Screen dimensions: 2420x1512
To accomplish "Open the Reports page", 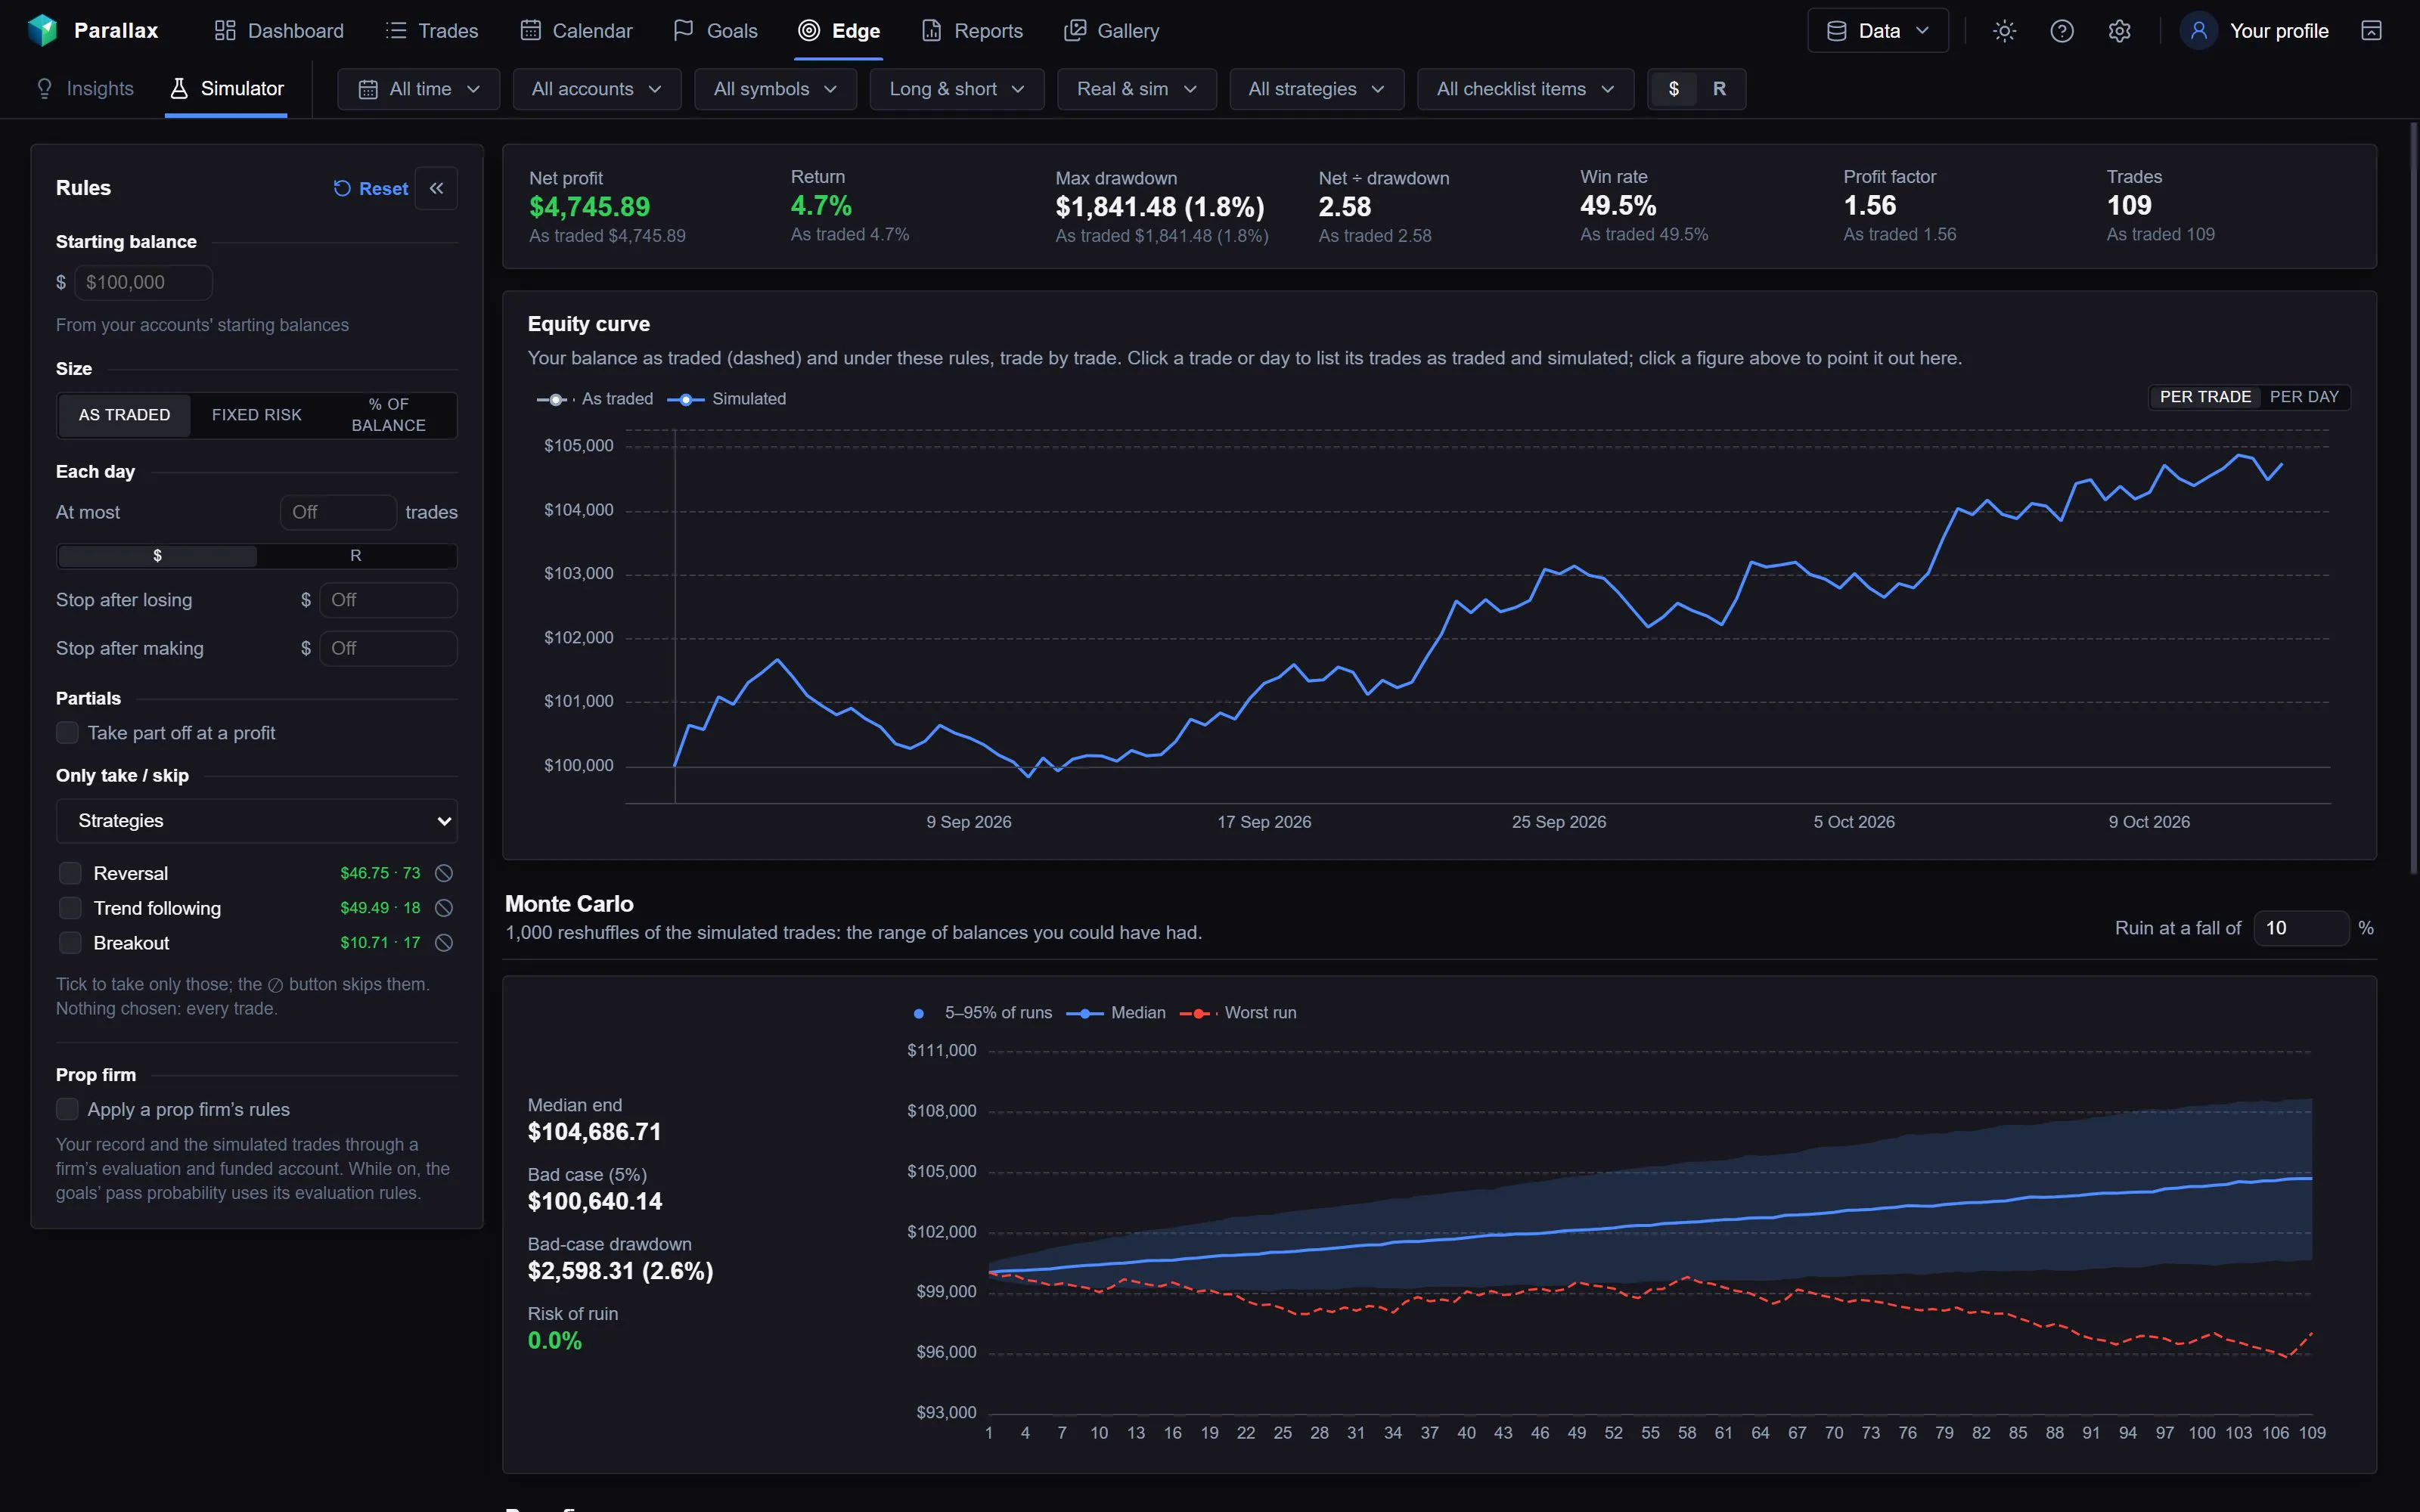I will pyautogui.click(x=972, y=31).
